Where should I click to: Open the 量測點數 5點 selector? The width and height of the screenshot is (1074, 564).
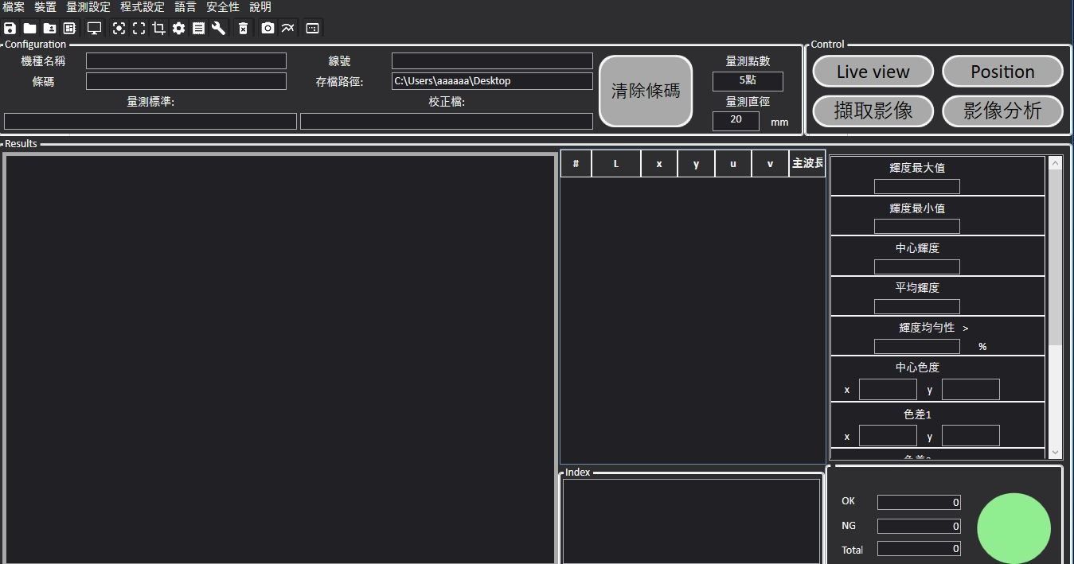pos(748,81)
